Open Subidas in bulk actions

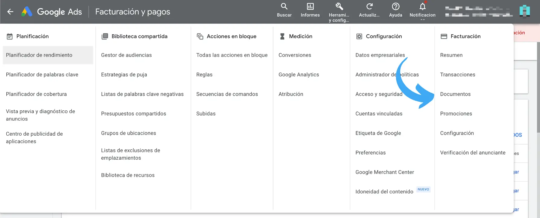[206, 114]
